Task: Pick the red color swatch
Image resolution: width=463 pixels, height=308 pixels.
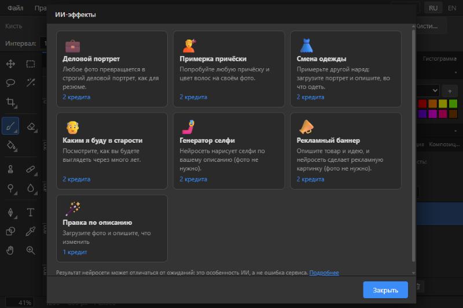Action: [x=422, y=103]
